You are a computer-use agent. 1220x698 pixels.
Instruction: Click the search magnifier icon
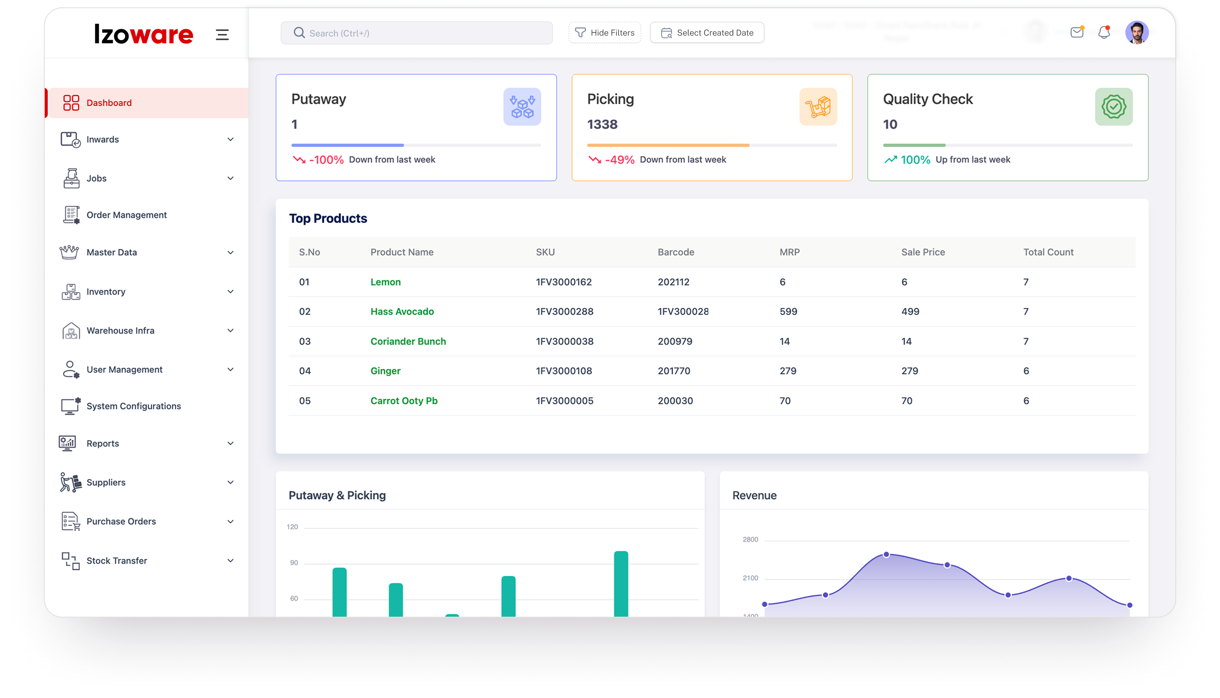(299, 32)
